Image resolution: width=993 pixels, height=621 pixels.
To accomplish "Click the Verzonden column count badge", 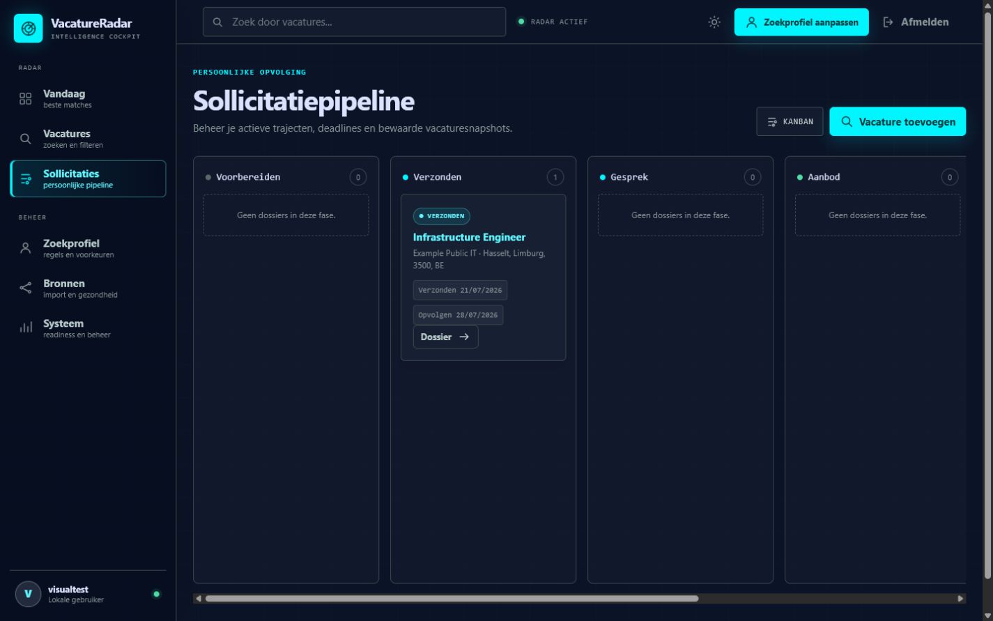I will click(555, 177).
